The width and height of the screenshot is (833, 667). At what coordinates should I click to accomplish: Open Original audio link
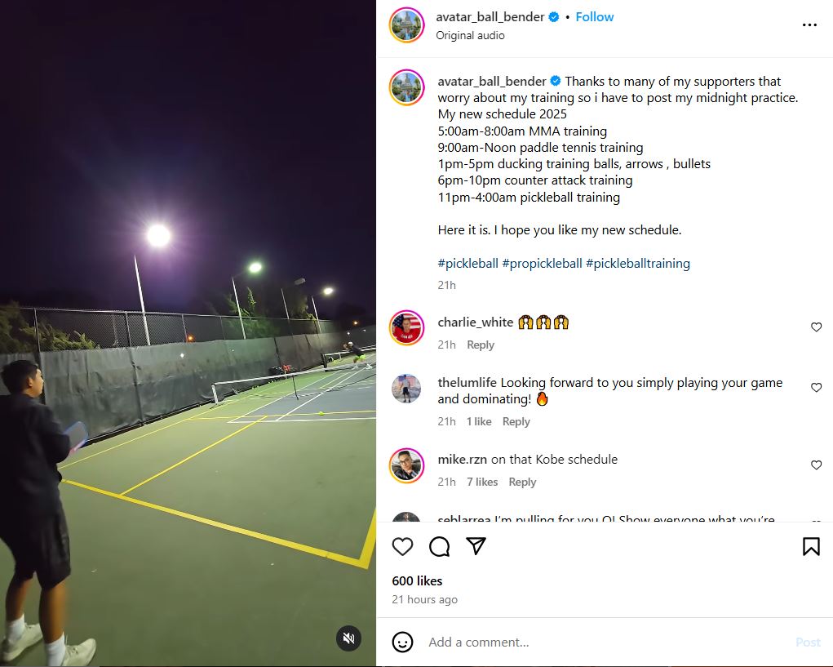[470, 36]
